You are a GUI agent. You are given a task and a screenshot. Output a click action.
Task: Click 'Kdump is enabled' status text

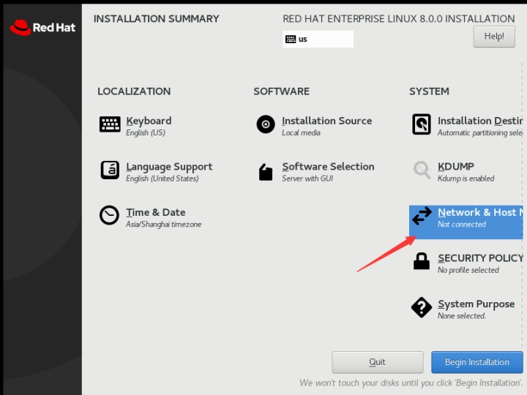pyautogui.click(x=466, y=178)
